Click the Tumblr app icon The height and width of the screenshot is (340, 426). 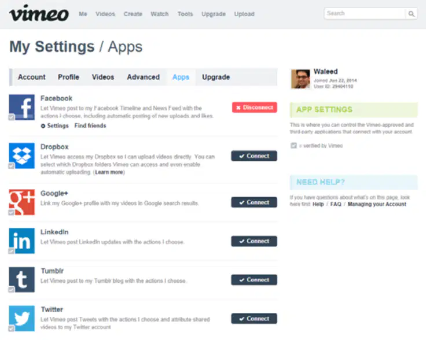pos(22,279)
